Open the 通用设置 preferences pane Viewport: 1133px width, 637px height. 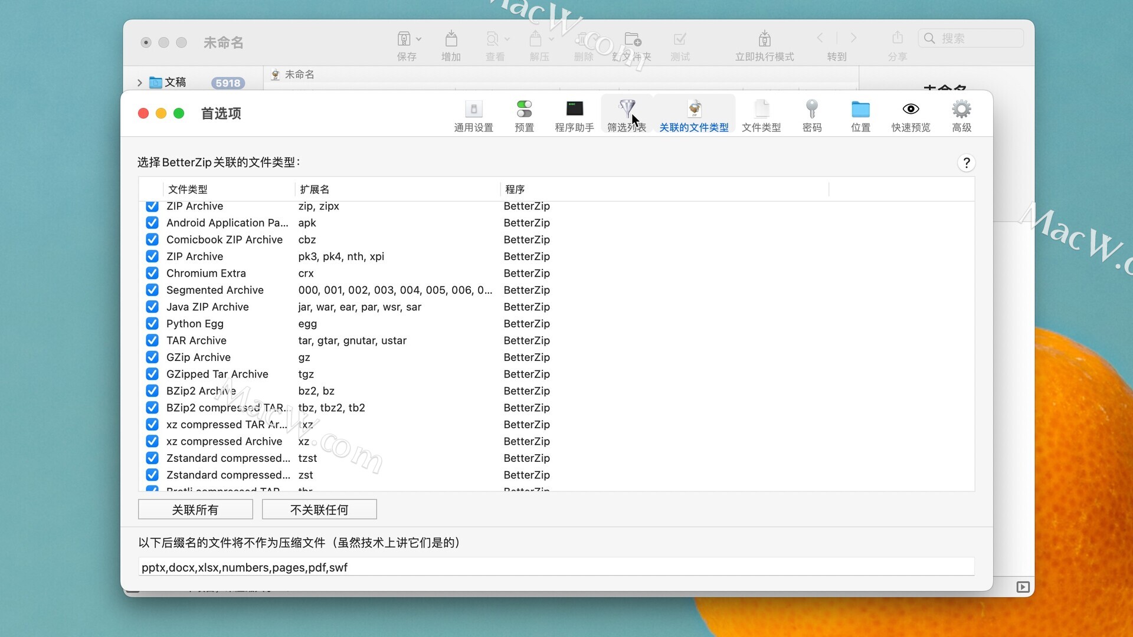473,115
